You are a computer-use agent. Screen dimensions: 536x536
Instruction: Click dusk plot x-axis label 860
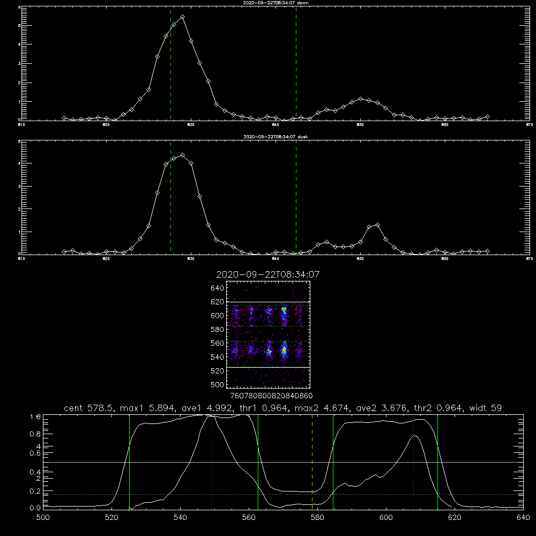[x=445, y=259]
